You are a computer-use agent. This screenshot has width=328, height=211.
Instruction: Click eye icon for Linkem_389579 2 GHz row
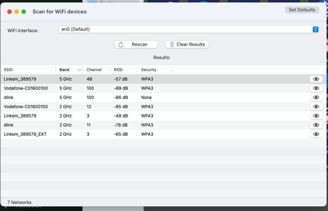pyautogui.click(x=316, y=116)
